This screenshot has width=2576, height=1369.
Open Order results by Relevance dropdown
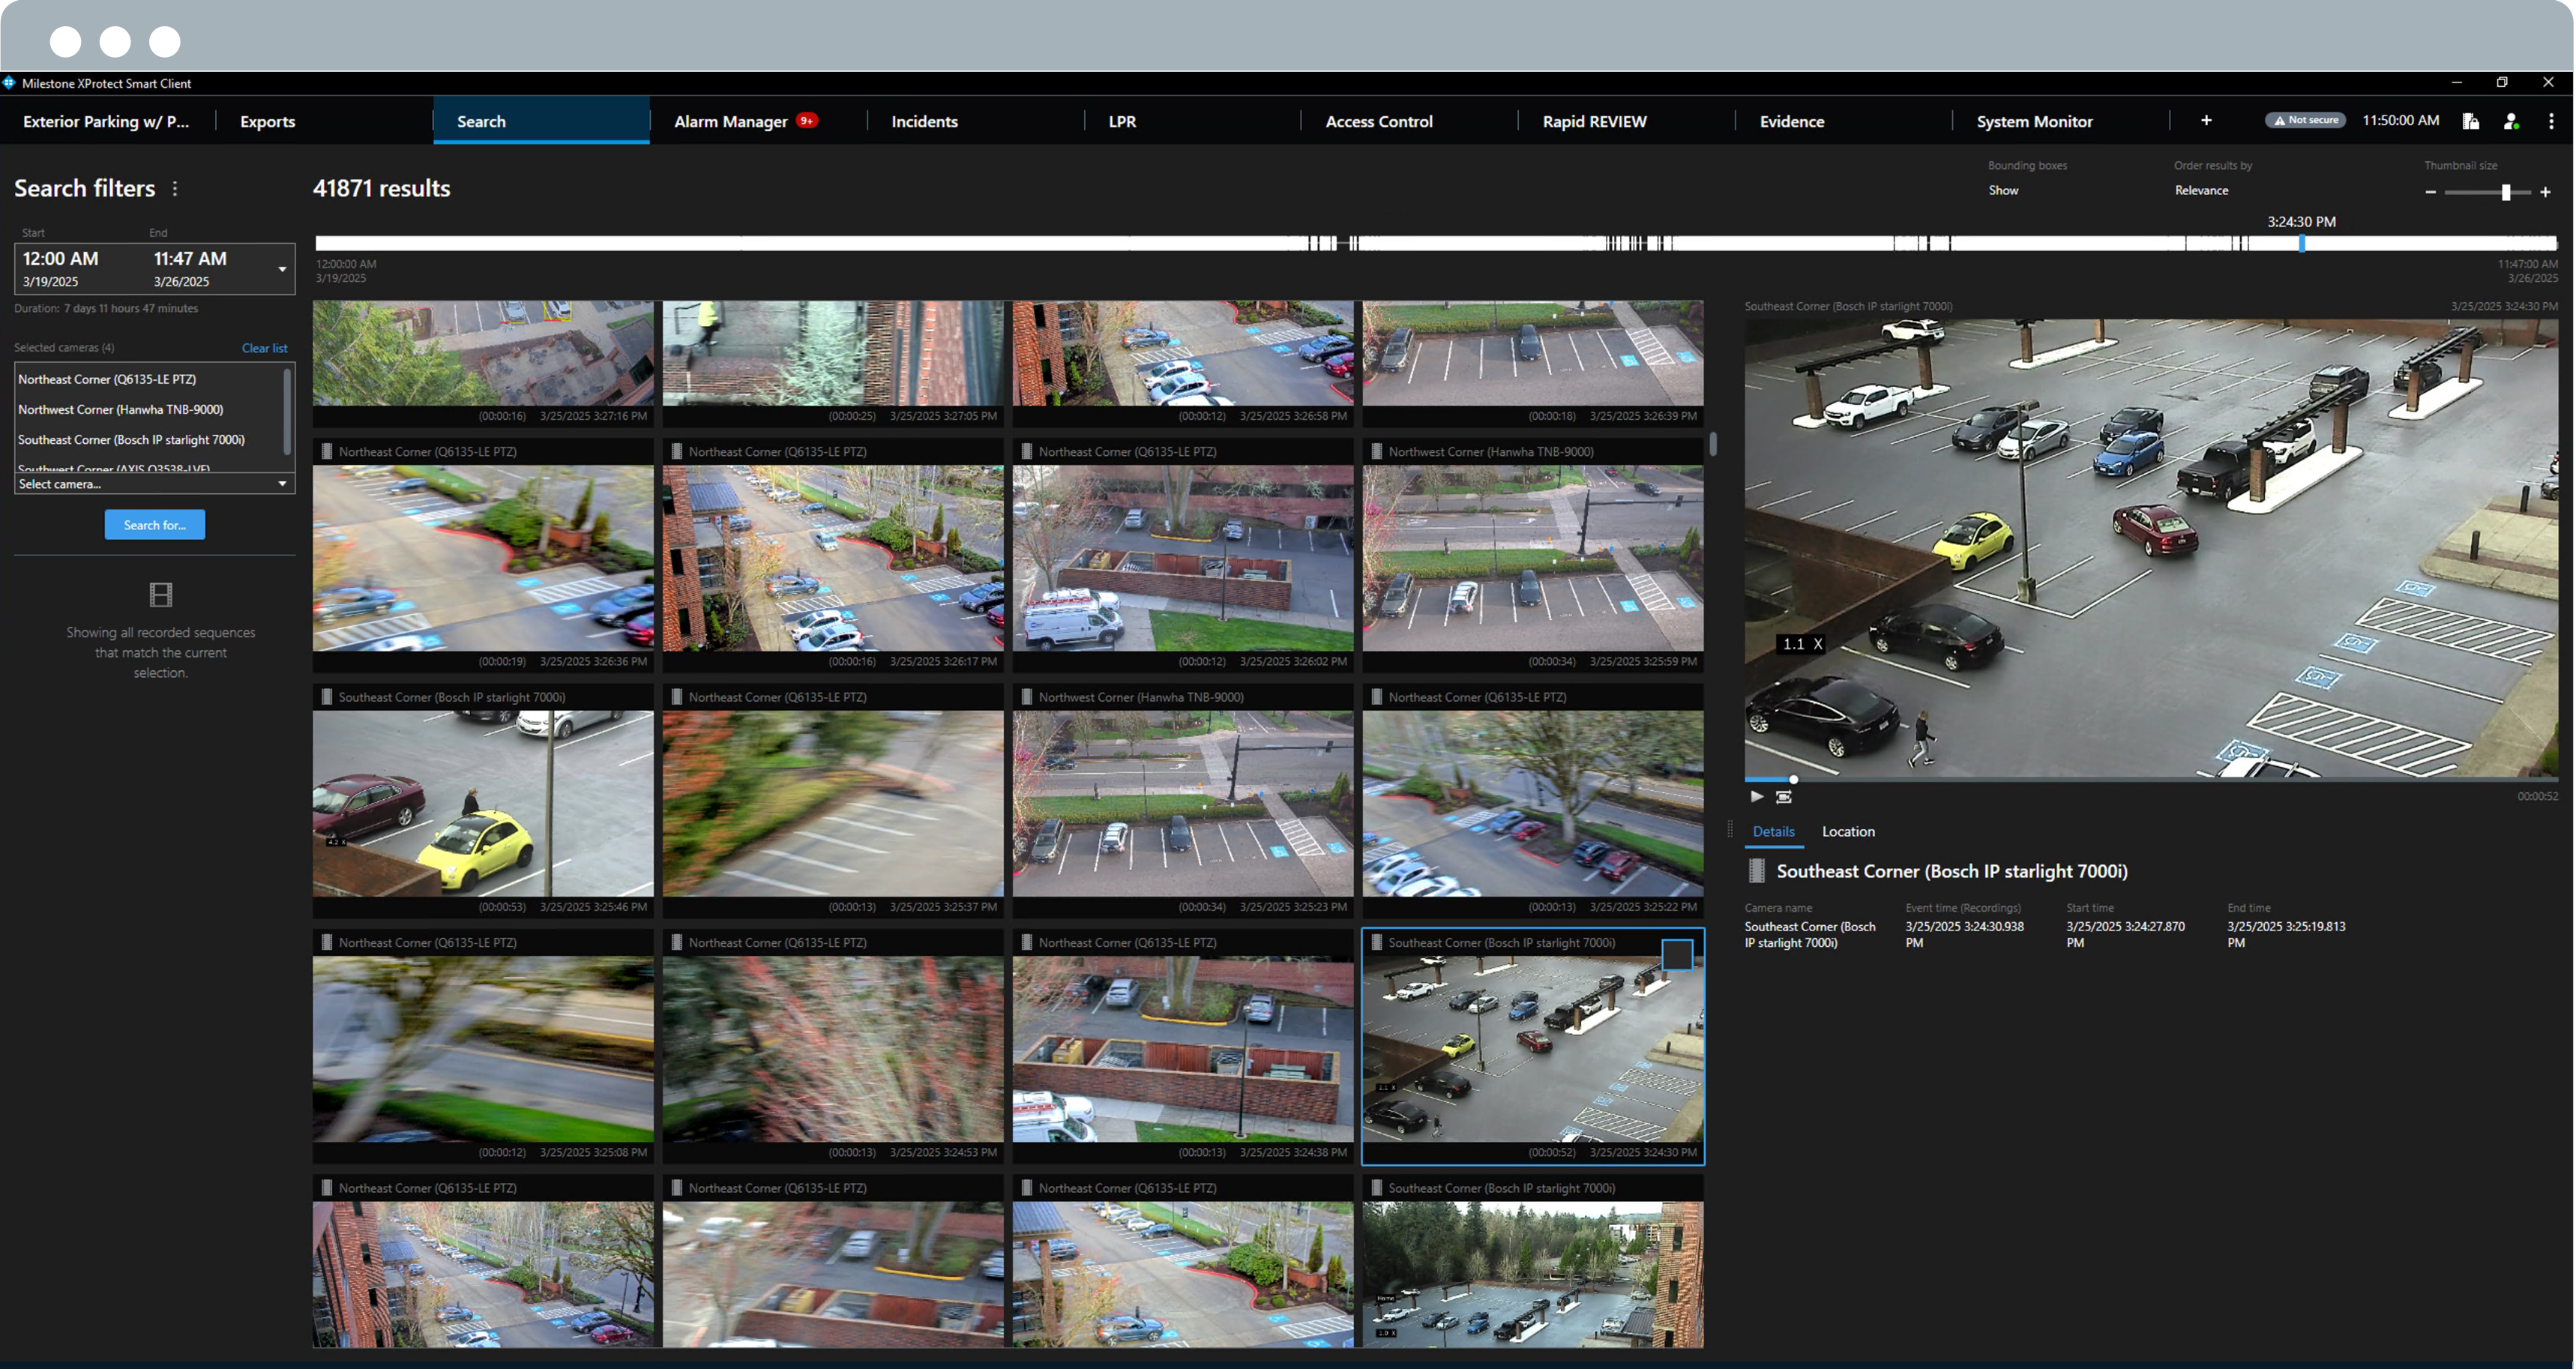point(2201,190)
